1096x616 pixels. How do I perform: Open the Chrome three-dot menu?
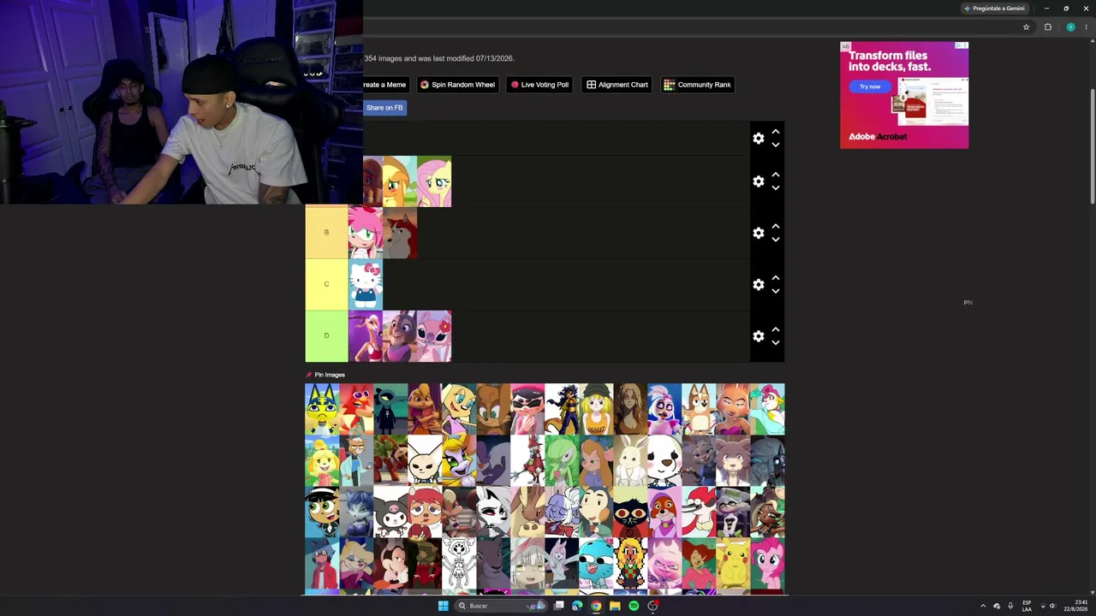[x=1087, y=27]
